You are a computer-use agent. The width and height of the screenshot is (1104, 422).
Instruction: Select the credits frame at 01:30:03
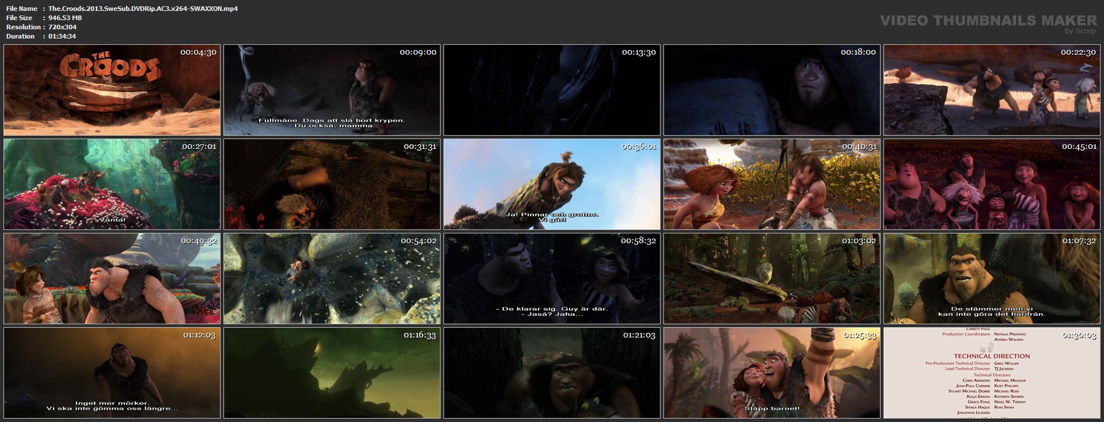pyautogui.click(x=992, y=373)
